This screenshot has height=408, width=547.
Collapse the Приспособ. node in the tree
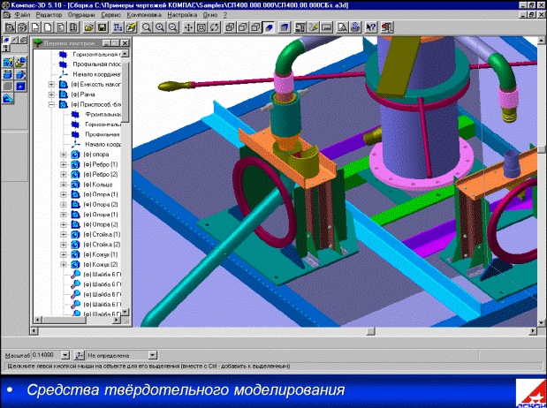tap(51, 104)
